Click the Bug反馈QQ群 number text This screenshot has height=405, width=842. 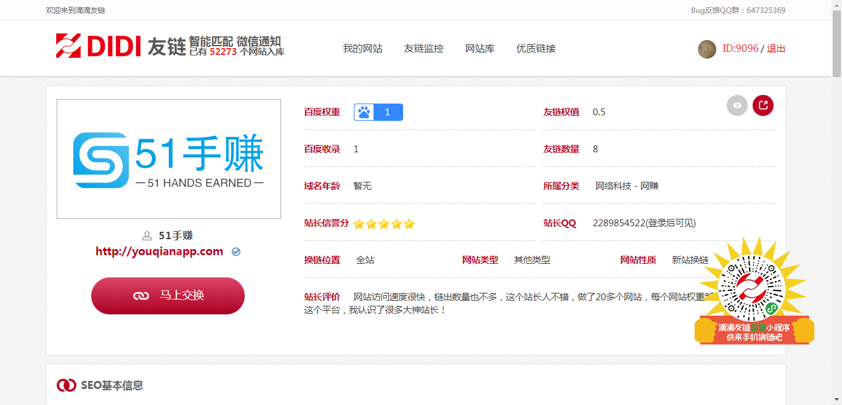(738, 10)
